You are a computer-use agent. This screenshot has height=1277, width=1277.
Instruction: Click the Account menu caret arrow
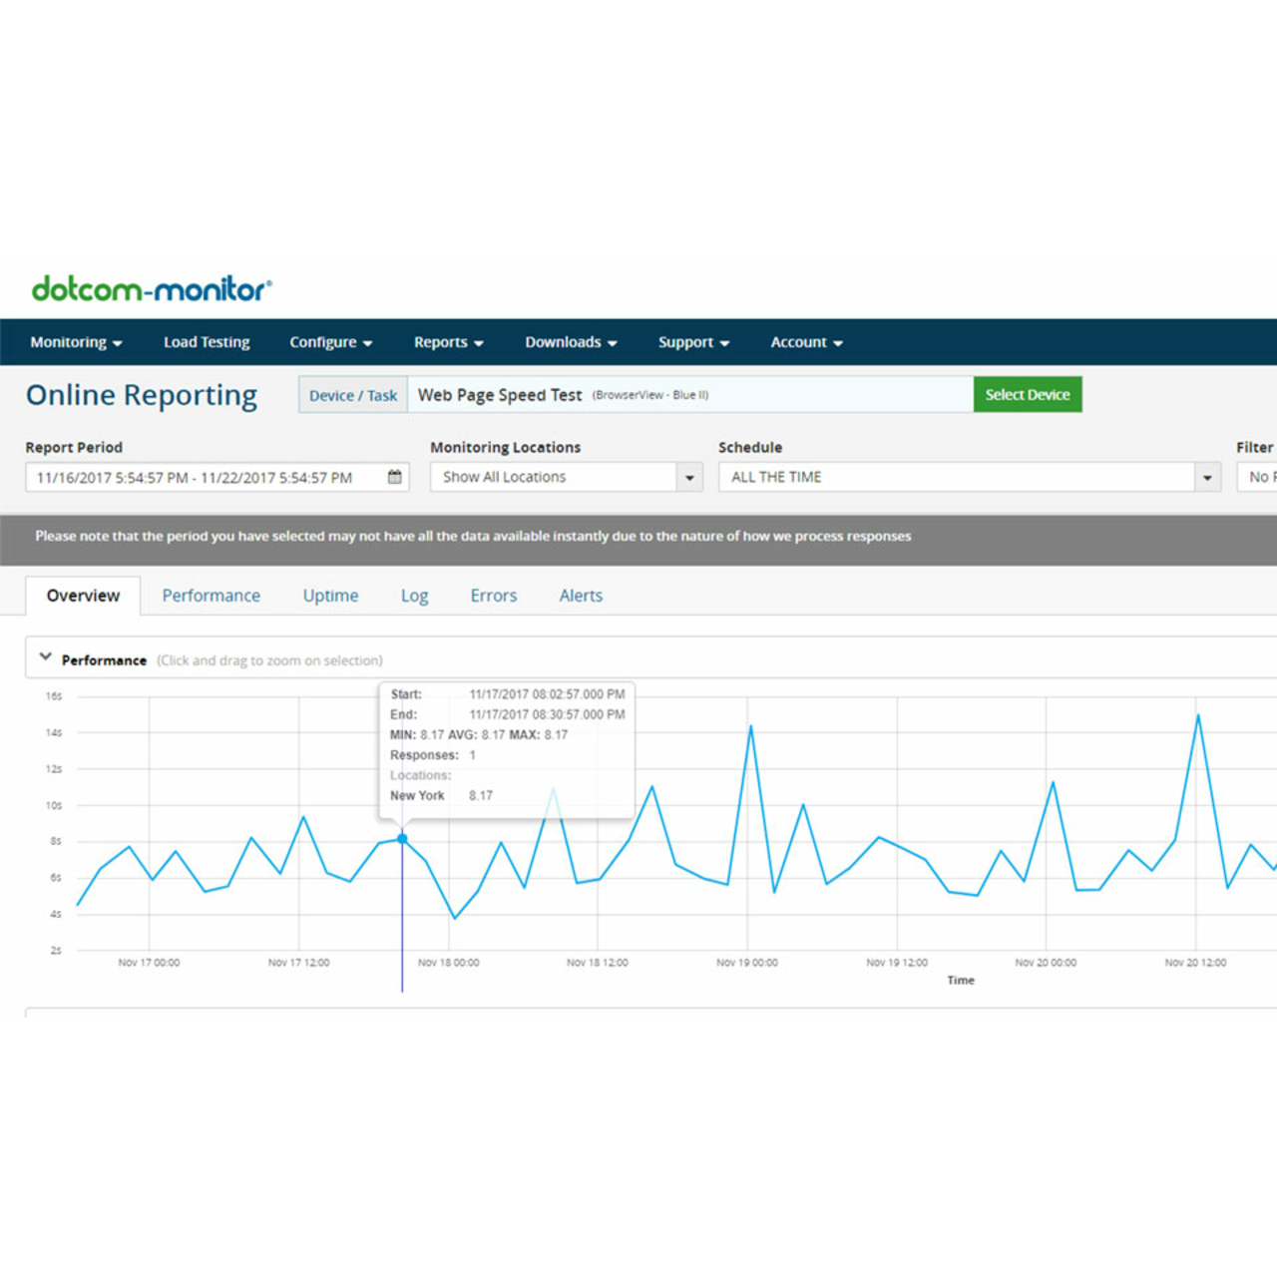click(839, 342)
